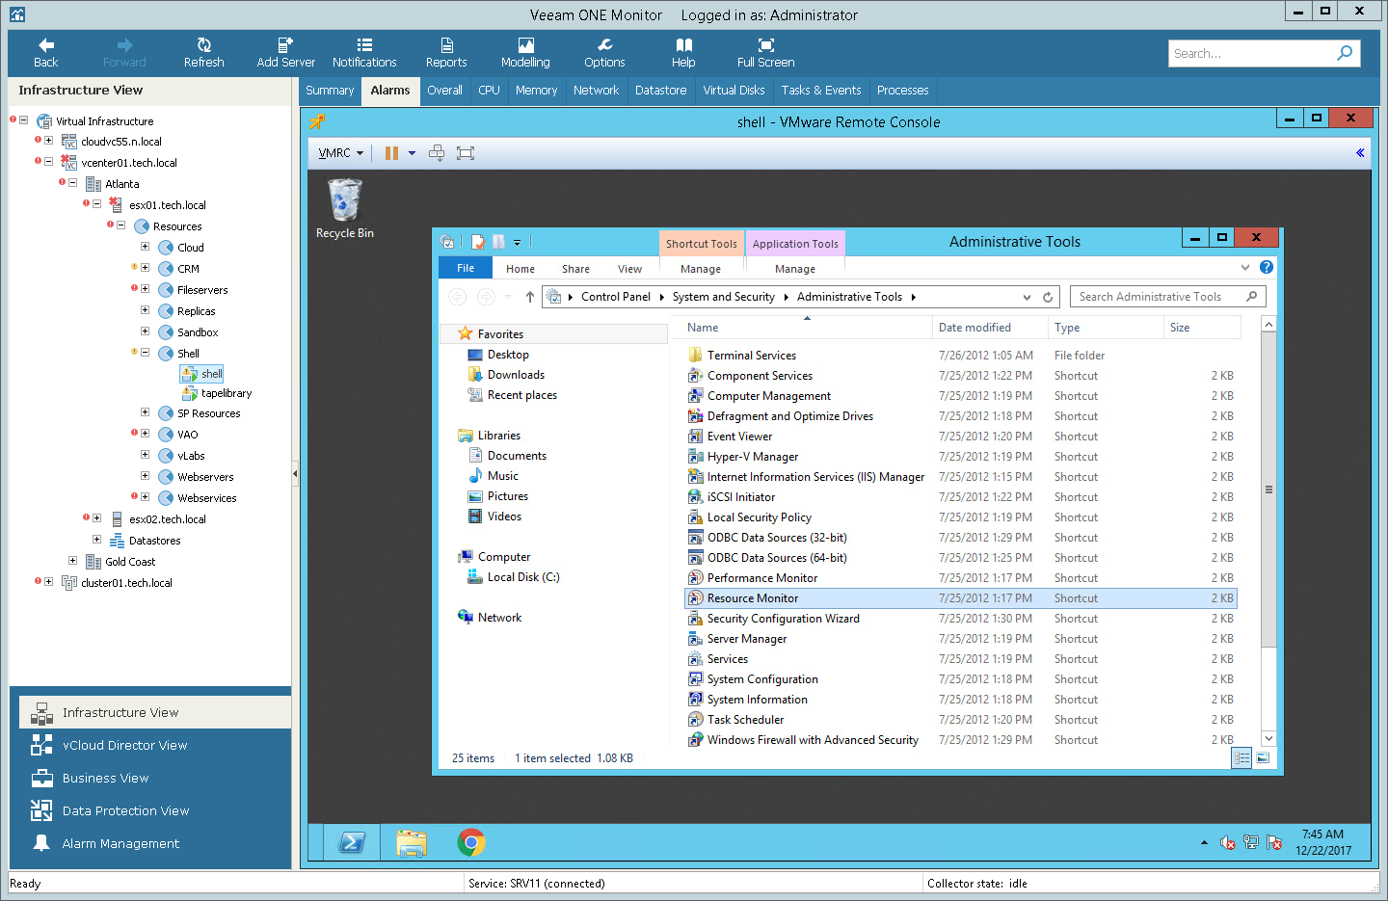Click the Refresh icon in Veeam toolbar
The image size is (1388, 901).
203,53
